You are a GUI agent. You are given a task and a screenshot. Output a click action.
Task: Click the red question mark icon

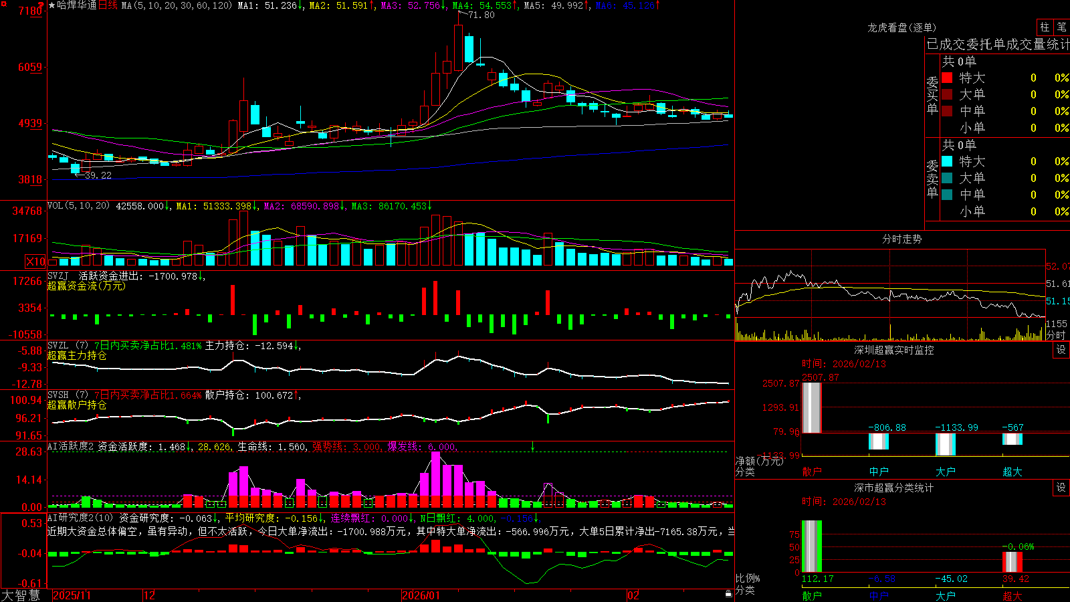pyautogui.click(x=41, y=5)
